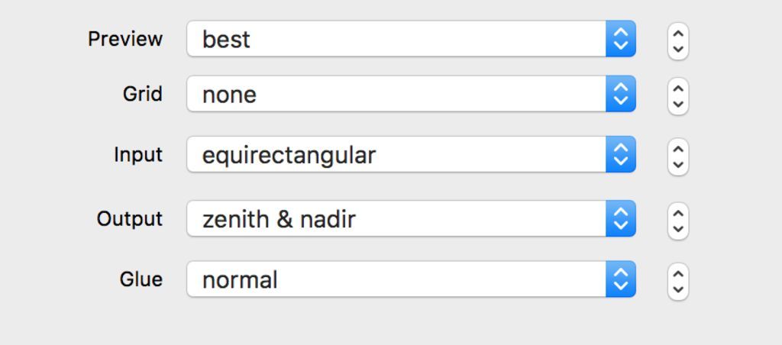Click the down arrow of the Glue stepper
This screenshot has height=345, width=782.
(678, 289)
